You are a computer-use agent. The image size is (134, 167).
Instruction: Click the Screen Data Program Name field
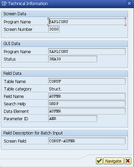87,22
